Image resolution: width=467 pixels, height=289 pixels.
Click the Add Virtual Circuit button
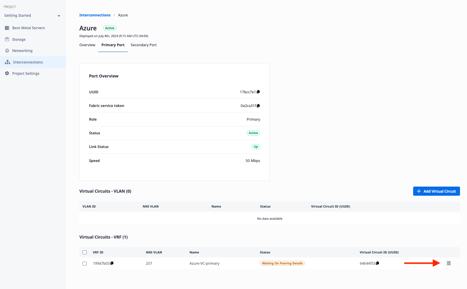click(436, 191)
